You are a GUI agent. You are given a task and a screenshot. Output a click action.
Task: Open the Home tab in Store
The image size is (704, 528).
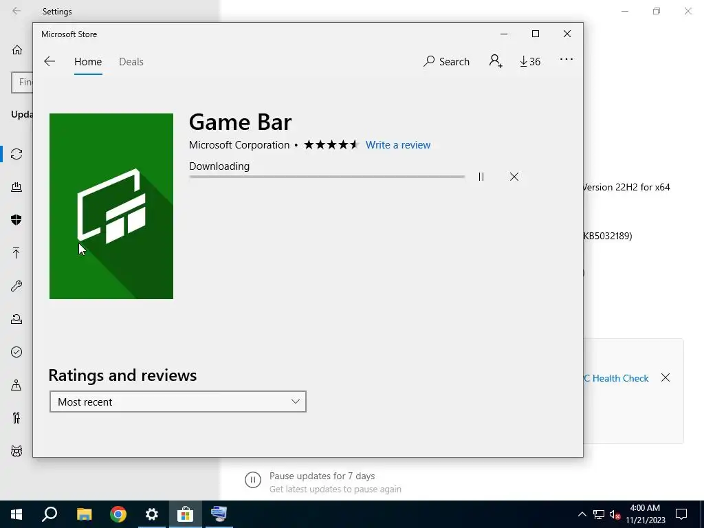click(88, 61)
